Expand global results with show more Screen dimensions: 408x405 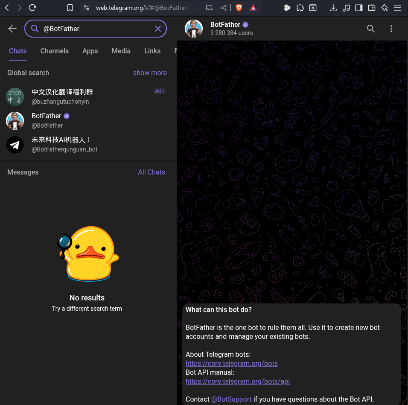pyautogui.click(x=150, y=73)
